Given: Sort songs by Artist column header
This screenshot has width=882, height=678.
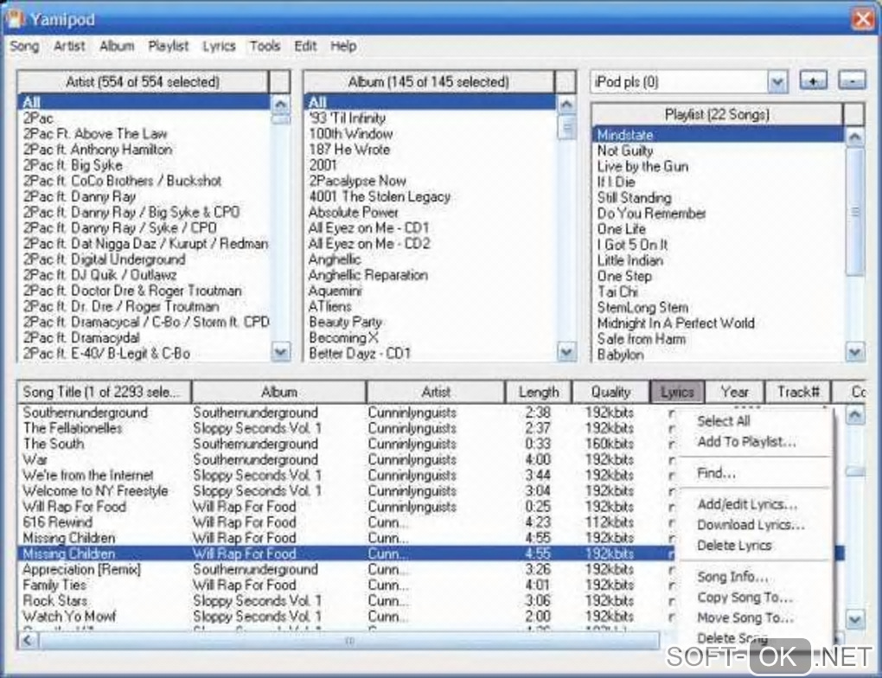Looking at the screenshot, I should tap(436, 392).
